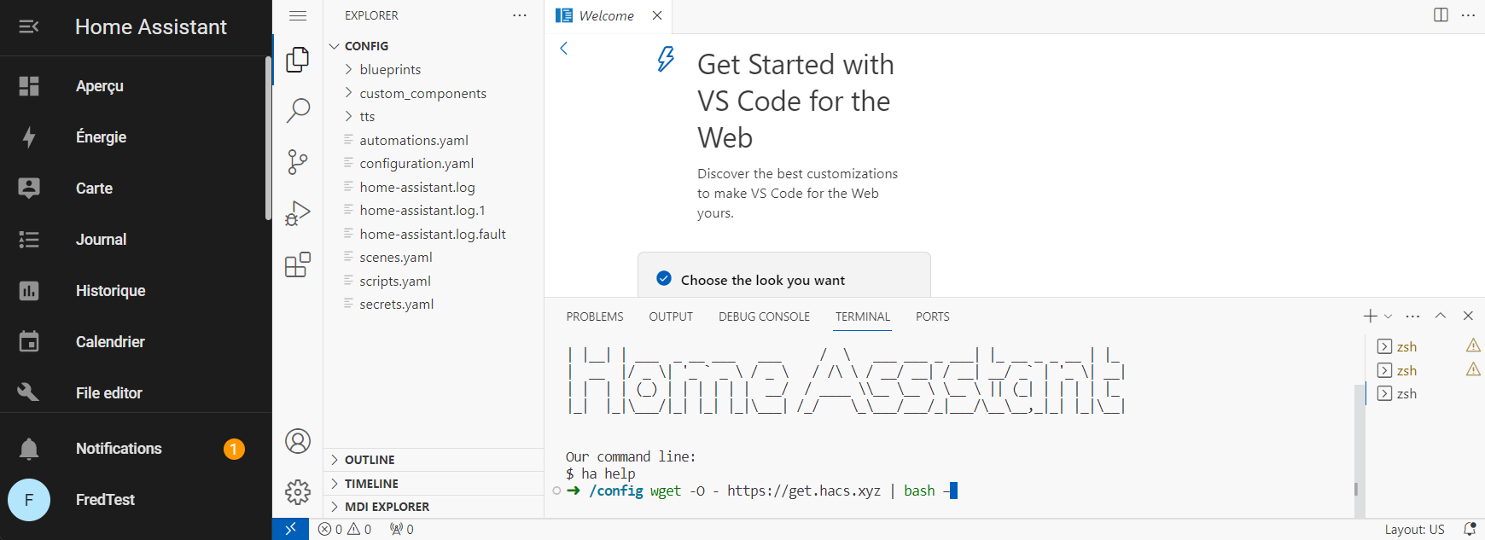Switch to the TERMINAL tab
The width and height of the screenshot is (1485, 540).
[863, 316]
